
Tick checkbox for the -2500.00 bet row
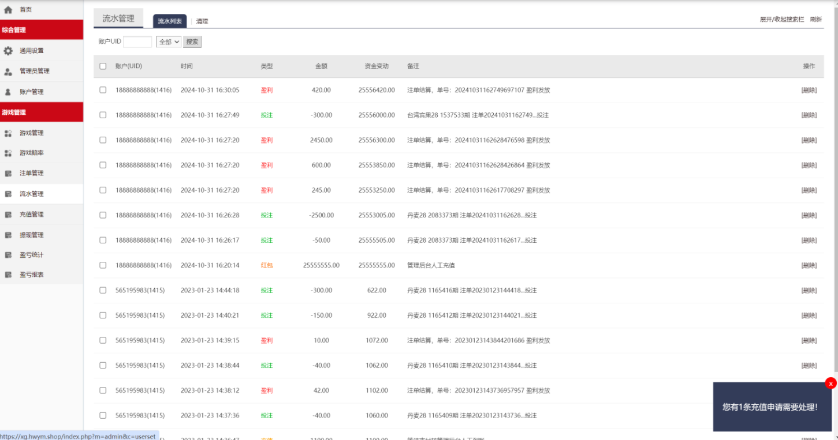tap(103, 215)
